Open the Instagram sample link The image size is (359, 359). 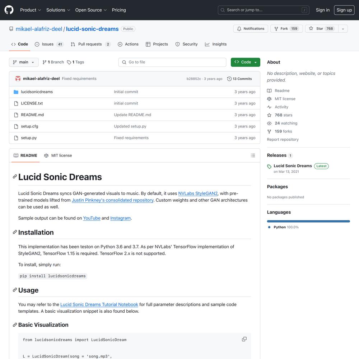click(x=120, y=218)
